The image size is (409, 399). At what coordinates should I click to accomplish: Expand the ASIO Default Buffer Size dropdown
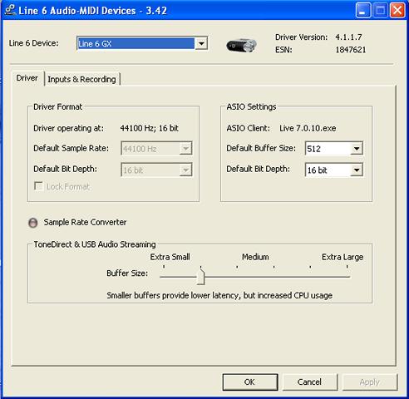tap(357, 149)
